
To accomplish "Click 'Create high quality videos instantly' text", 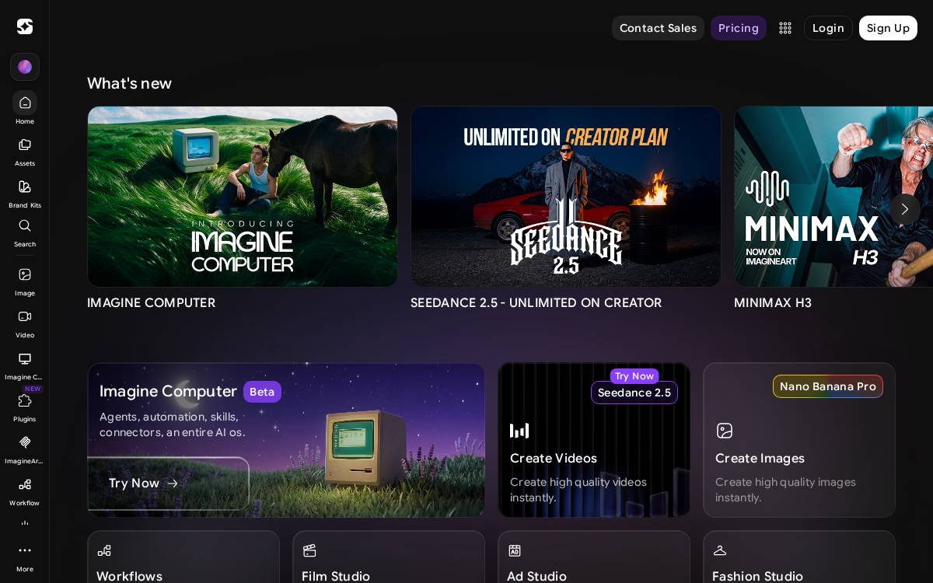I will [x=578, y=490].
